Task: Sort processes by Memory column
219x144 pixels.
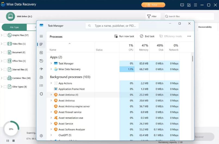Action: click(142, 48)
